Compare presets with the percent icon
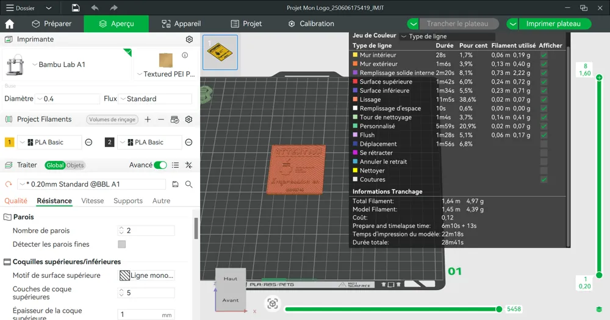This screenshot has height=320, width=610. pos(188,165)
